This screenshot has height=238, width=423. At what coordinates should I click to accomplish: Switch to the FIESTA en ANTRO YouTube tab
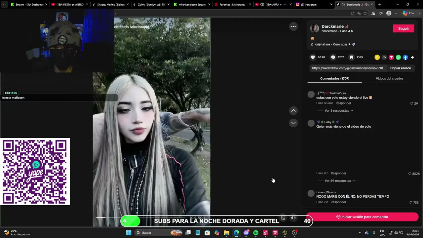tap(69, 5)
